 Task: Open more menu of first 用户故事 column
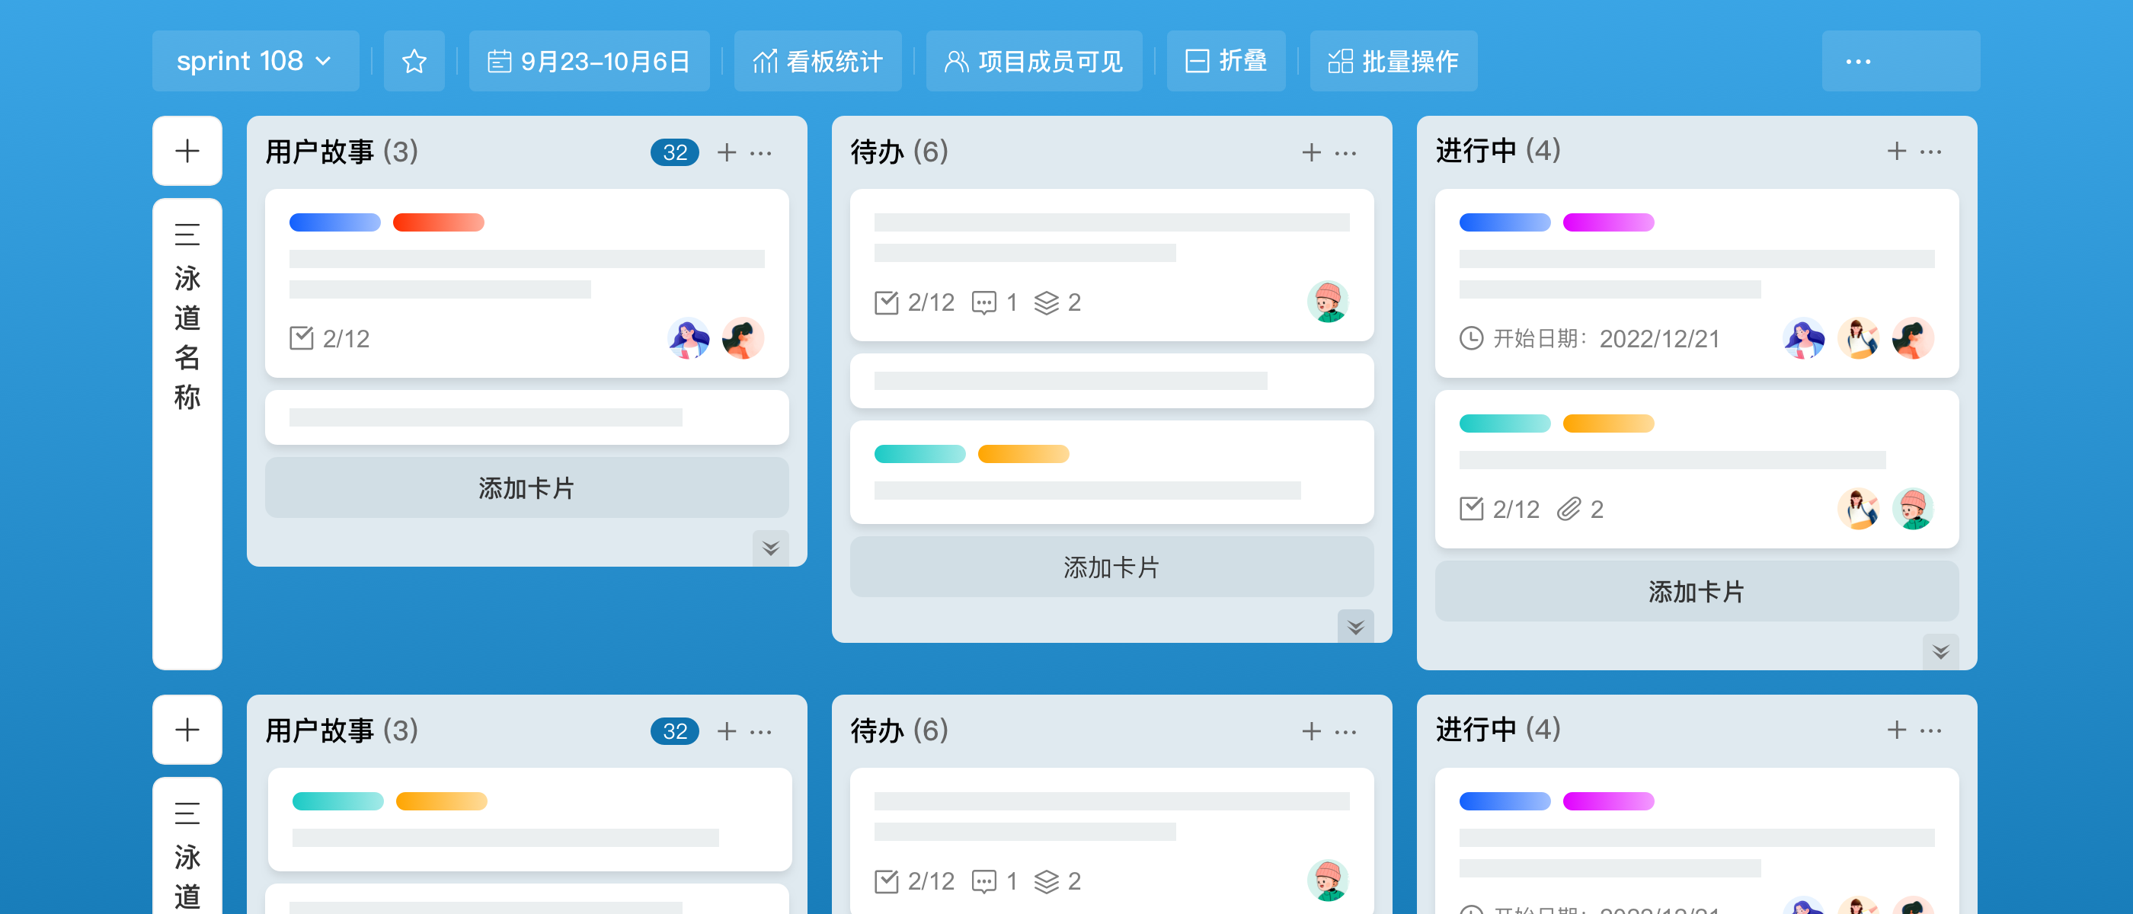click(760, 152)
